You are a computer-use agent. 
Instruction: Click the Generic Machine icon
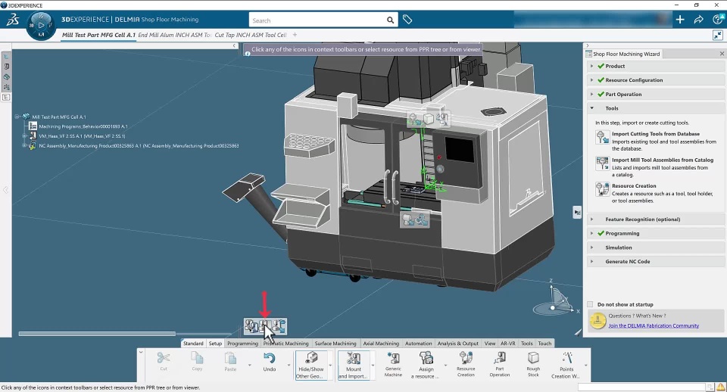(x=393, y=358)
